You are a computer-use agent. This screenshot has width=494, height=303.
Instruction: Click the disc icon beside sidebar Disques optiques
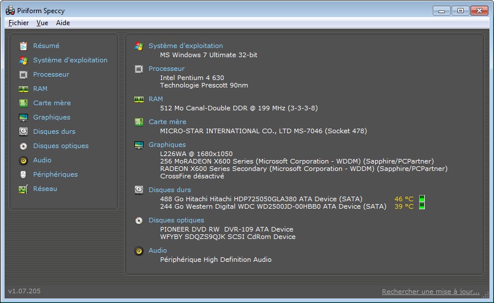point(23,146)
